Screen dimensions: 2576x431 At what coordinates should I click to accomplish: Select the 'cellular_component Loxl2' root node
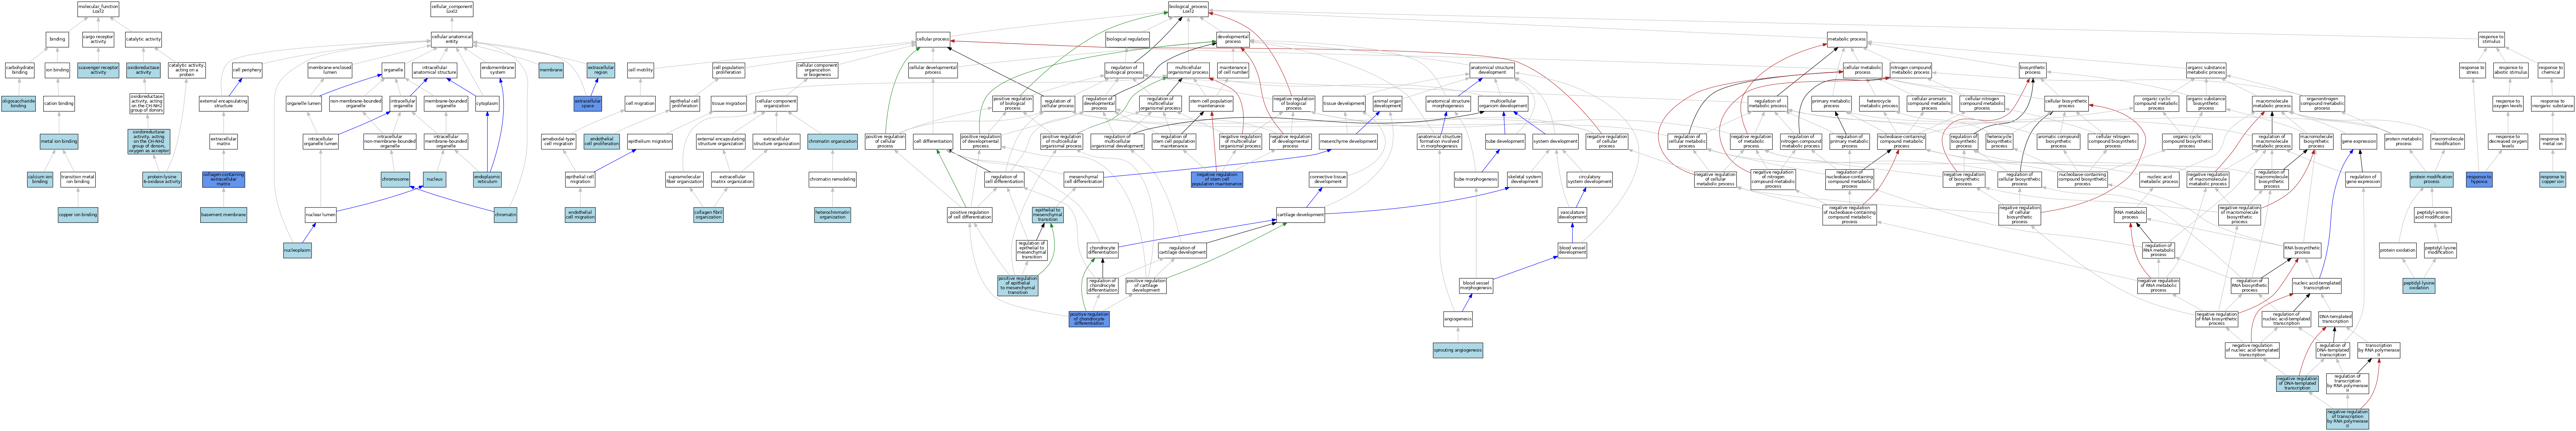pos(452,9)
